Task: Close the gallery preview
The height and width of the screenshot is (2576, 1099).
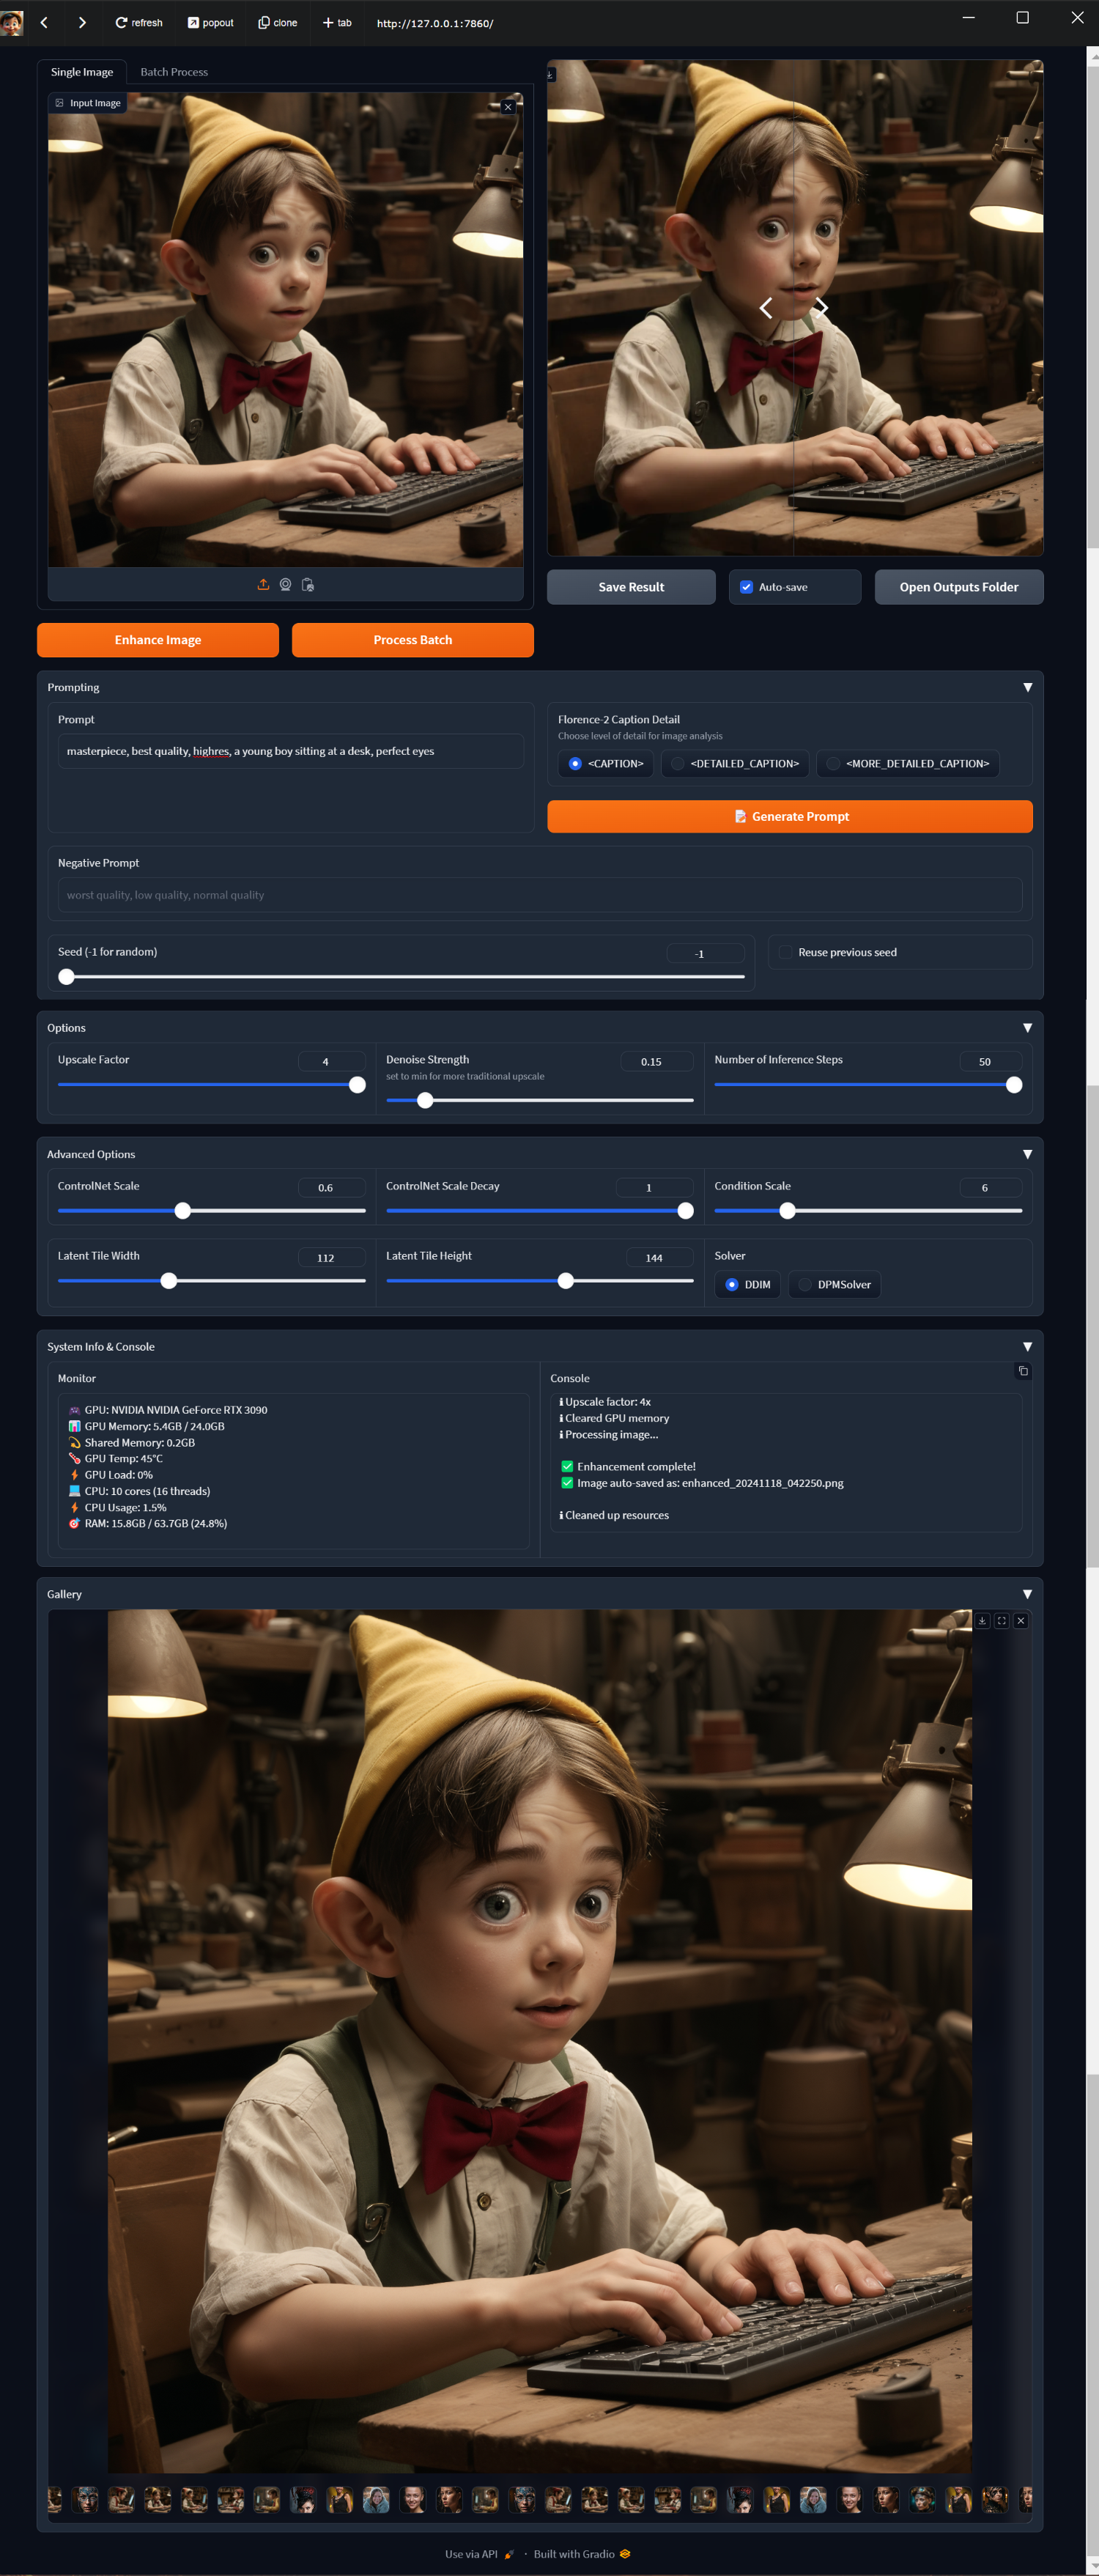Action: 1021,1620
